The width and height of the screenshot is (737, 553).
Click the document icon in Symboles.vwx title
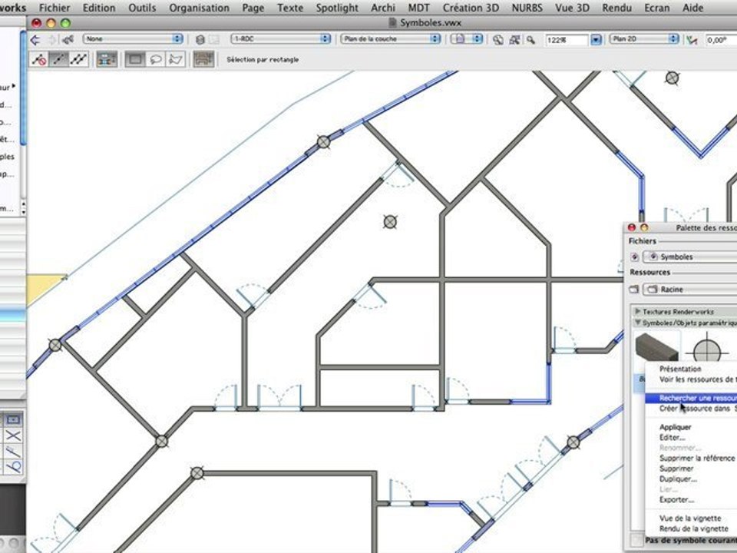point(393,22)
